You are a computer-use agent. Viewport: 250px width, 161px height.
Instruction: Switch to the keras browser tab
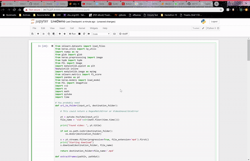coord(100,4)
